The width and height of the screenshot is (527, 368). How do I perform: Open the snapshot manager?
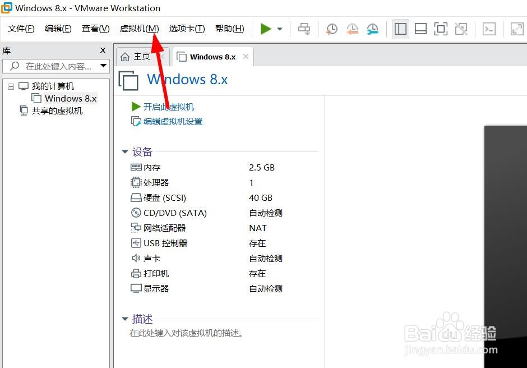click(372, 29)
